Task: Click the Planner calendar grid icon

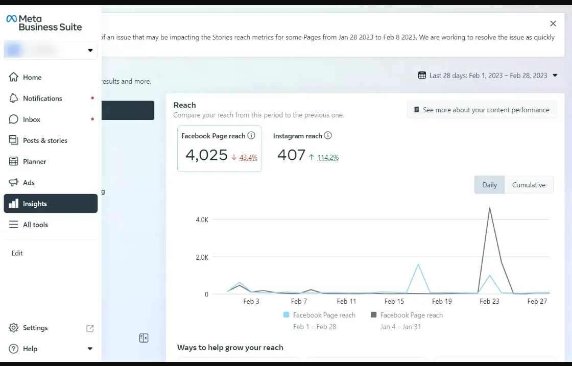Action: coord(14,161)
